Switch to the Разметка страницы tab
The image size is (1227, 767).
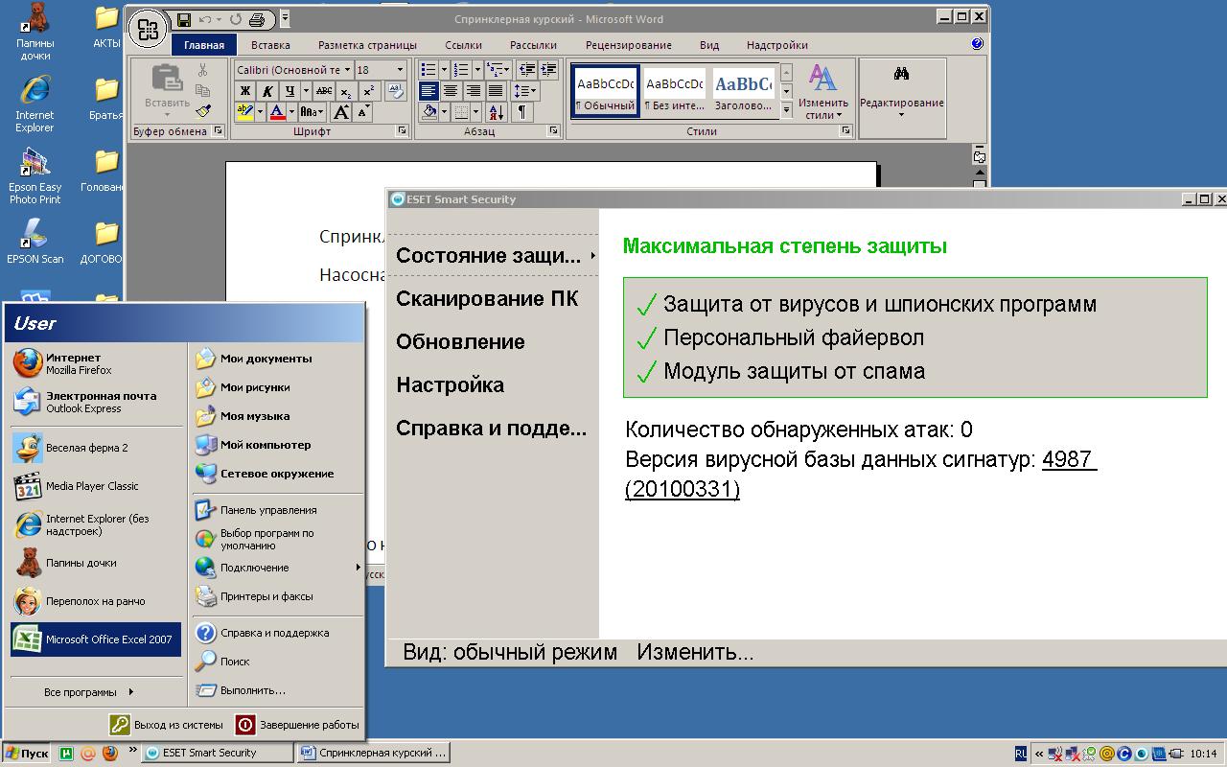367,44
